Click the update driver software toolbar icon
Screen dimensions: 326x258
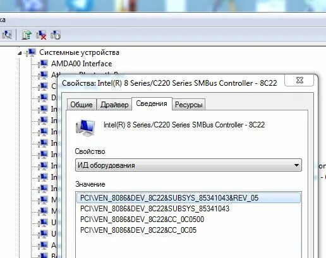point(27,35)
